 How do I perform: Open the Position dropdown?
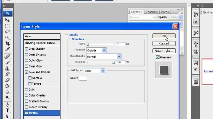click(x=96, y=50)
